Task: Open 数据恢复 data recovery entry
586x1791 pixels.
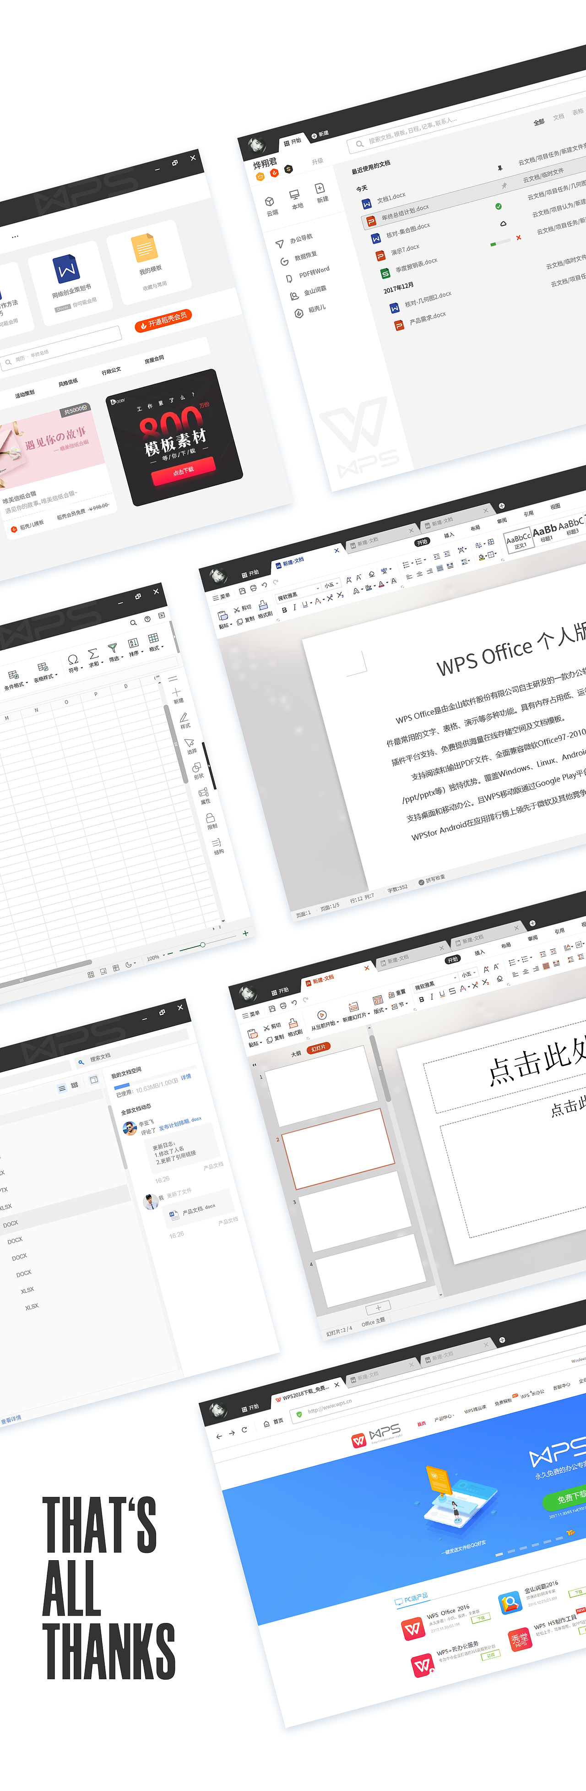Action: (x=299, y=259)
